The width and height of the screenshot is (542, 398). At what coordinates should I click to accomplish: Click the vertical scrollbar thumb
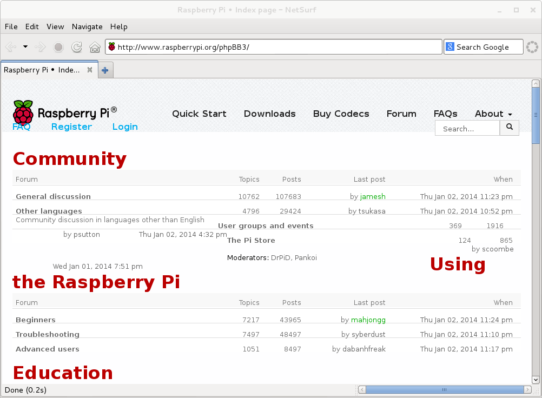(536, 115)
